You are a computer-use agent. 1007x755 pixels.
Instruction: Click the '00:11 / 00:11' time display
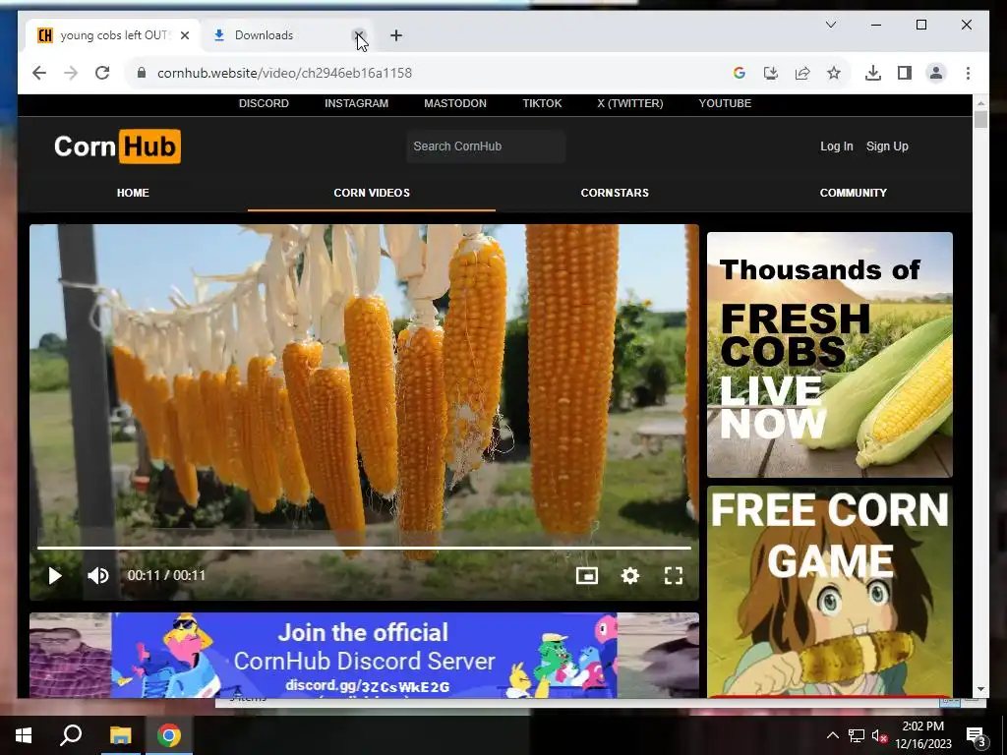click(x=166, y=575)
